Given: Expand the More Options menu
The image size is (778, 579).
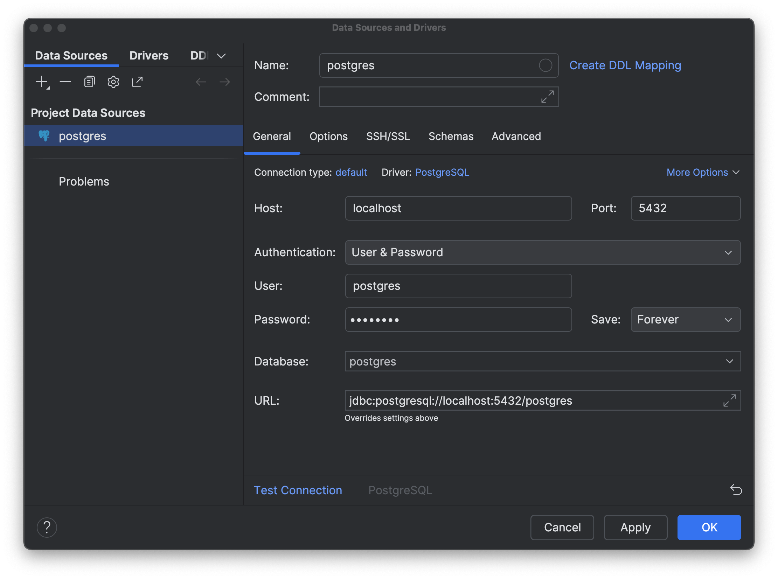Looking at the screenshot, I should (x=703, y=173).
